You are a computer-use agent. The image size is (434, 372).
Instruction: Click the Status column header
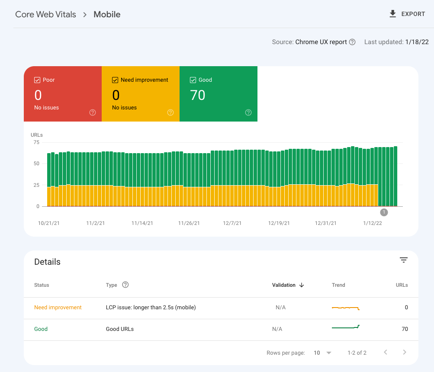pos(42,285)
